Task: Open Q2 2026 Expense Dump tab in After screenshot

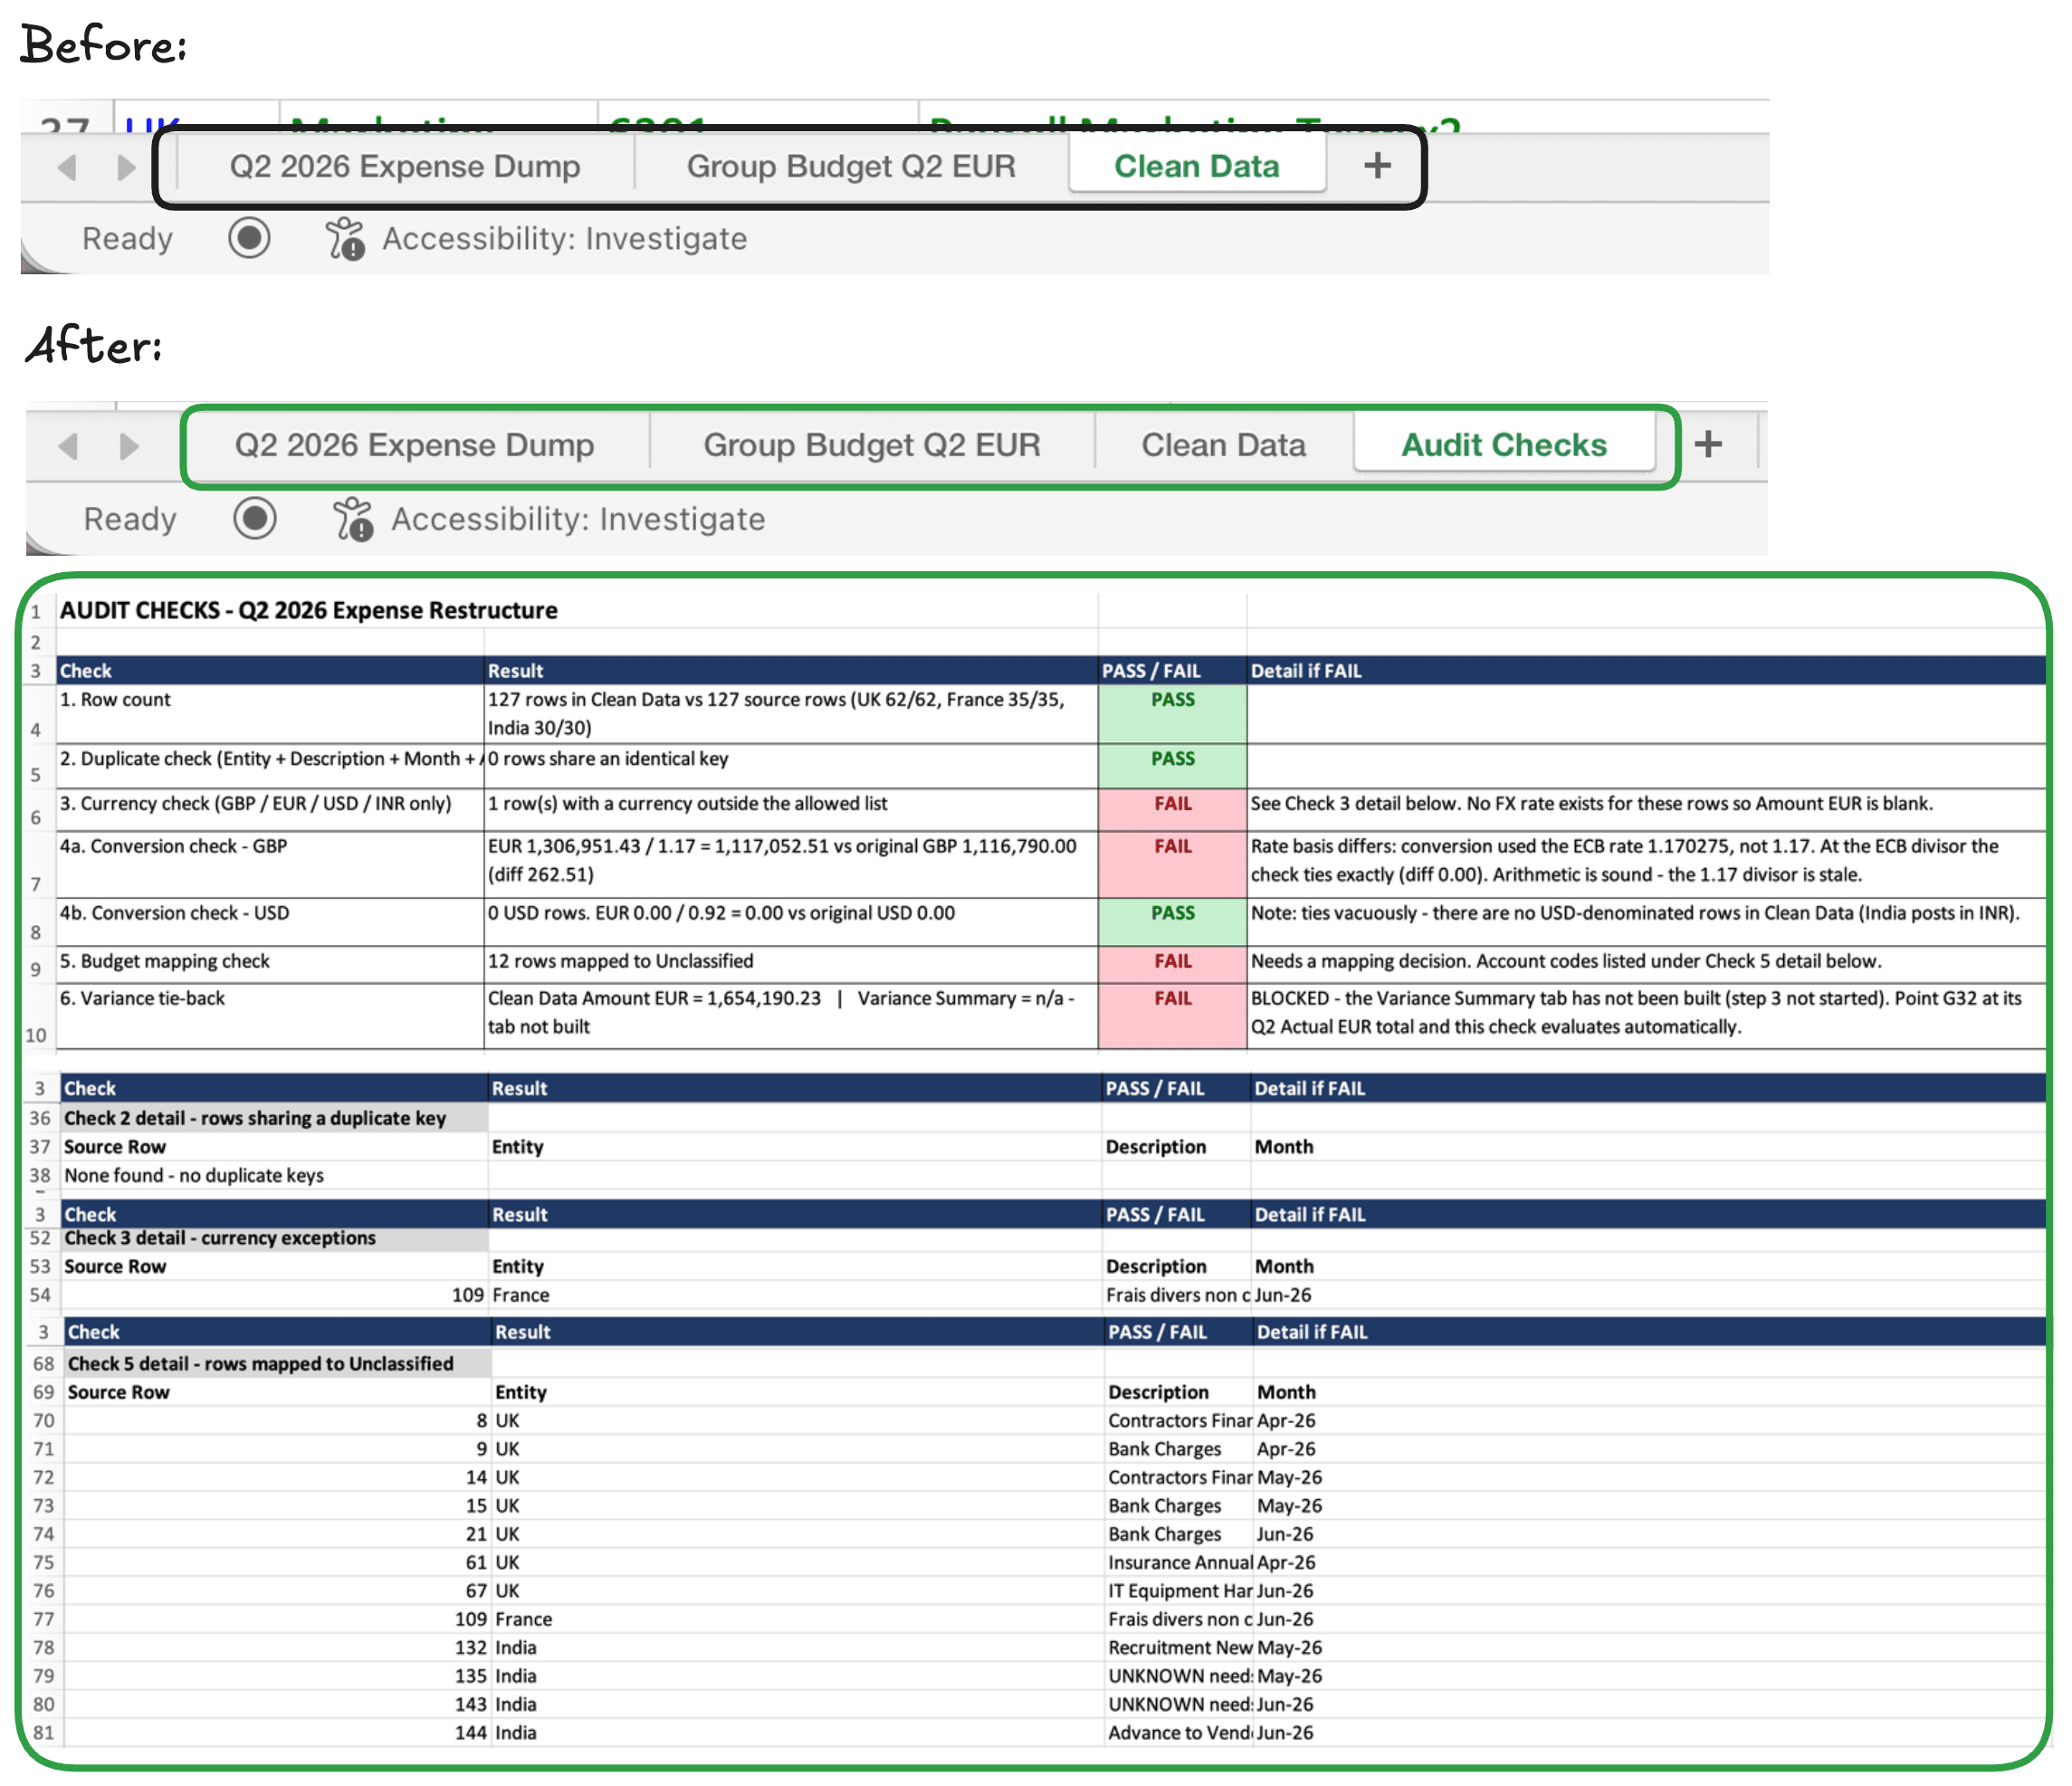Action: coord(414,445)
